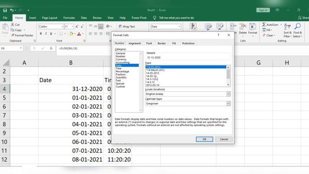Click Cancel in Format Cells dialog
Viewport: 309px width, 174px height.
[224, 139]
